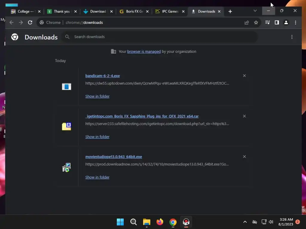Expand the hidden system tray icons
Viewport: 306px width, 229px height.
245,222
